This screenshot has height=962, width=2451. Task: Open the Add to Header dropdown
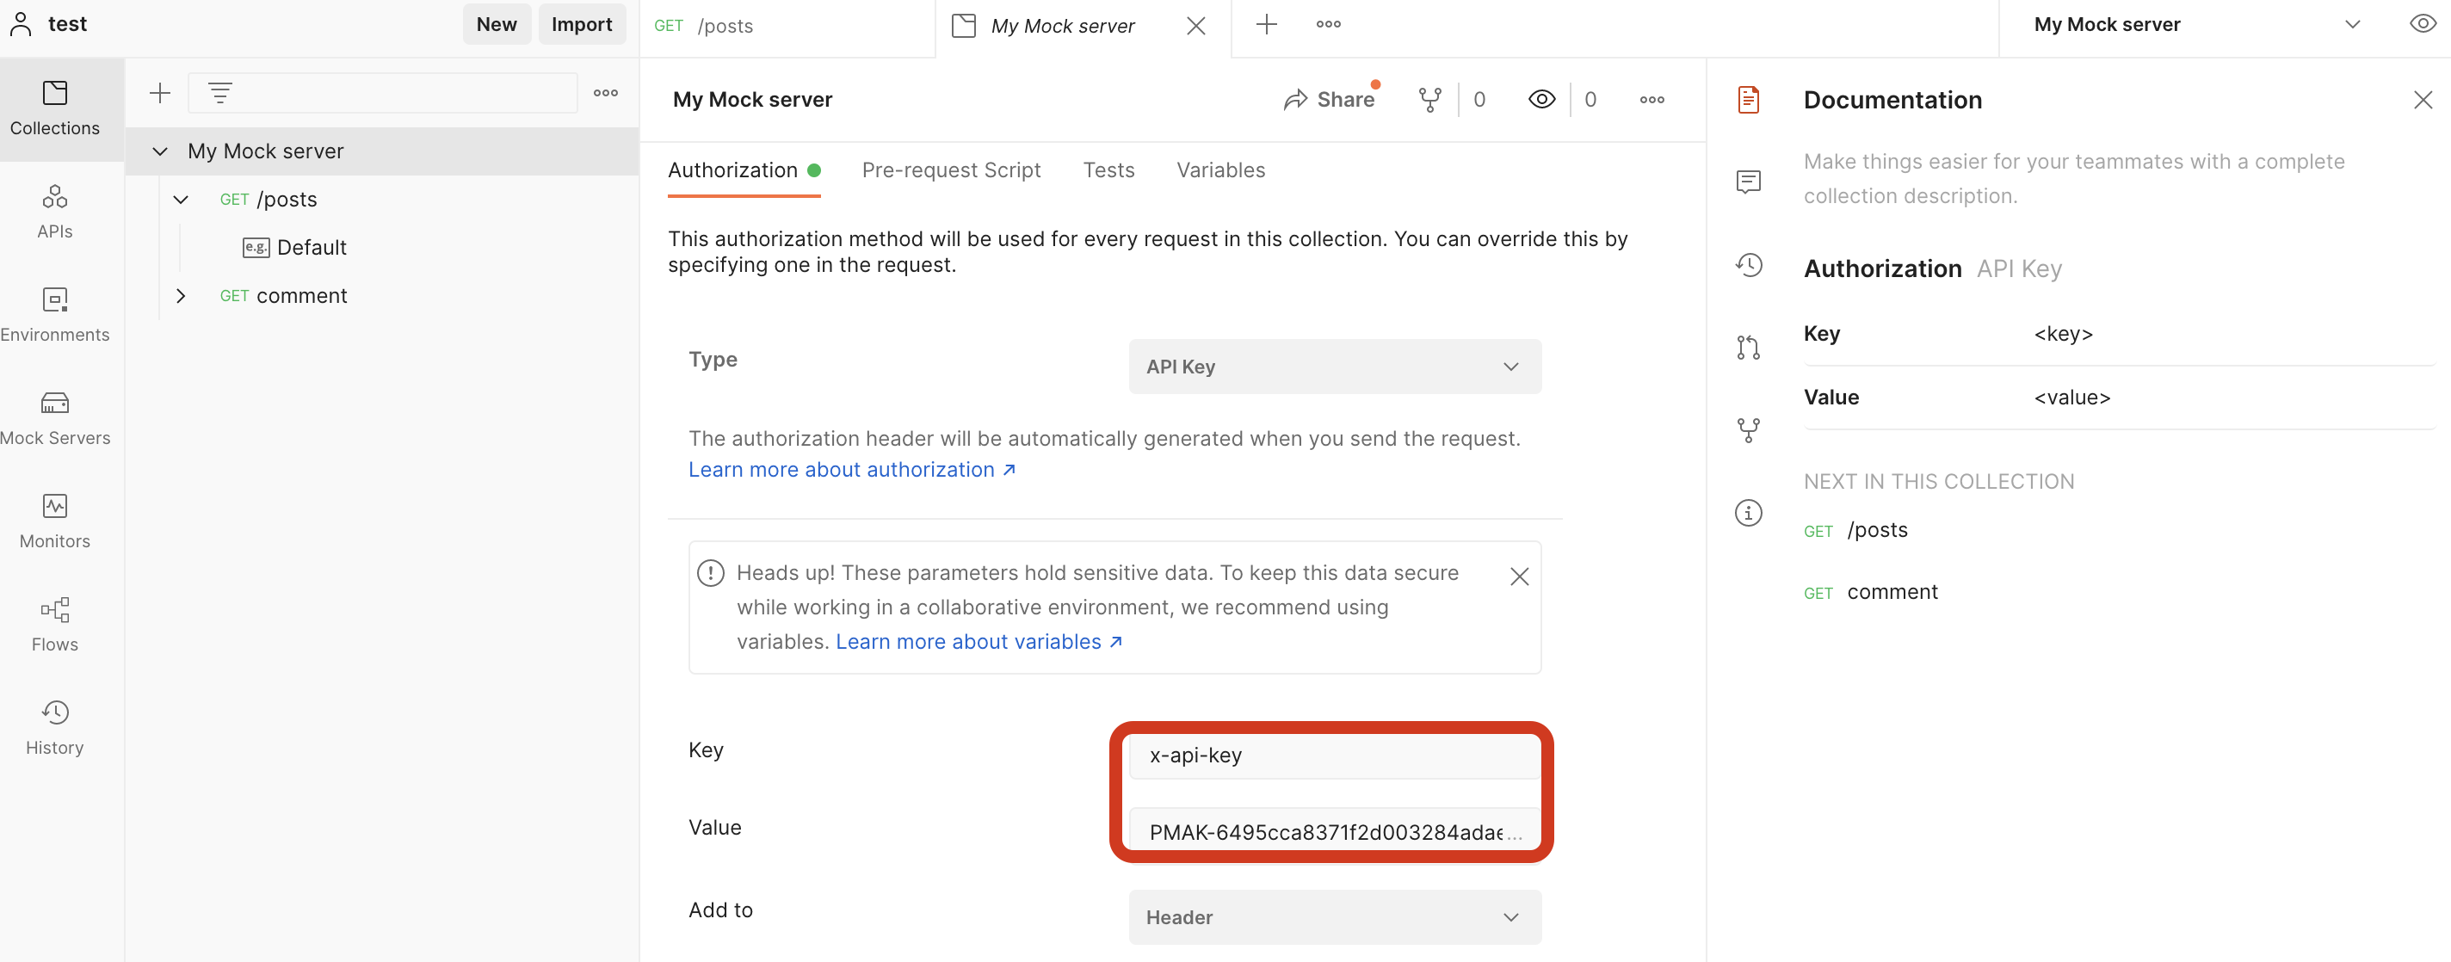pyautogui.click(x=1334, y=916)
